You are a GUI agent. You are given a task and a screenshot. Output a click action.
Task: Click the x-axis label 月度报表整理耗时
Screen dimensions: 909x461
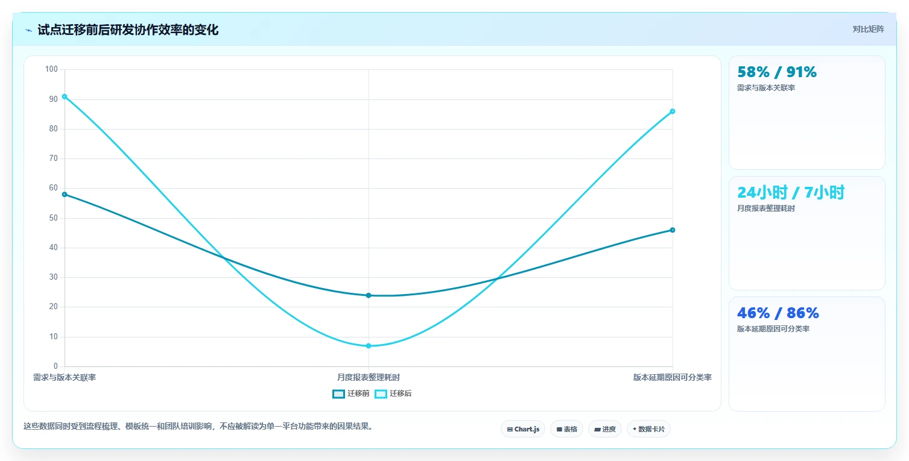[x=369, y=378]
